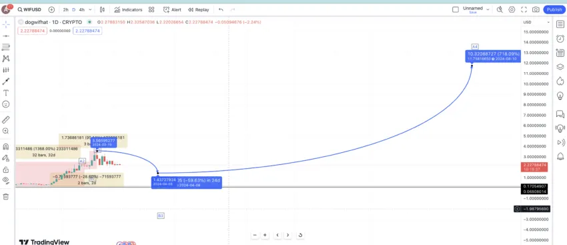
Task: Open indicator templates grid icon
Action: (151, 10)
